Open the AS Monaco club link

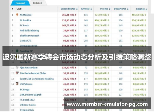click(26, 15)
